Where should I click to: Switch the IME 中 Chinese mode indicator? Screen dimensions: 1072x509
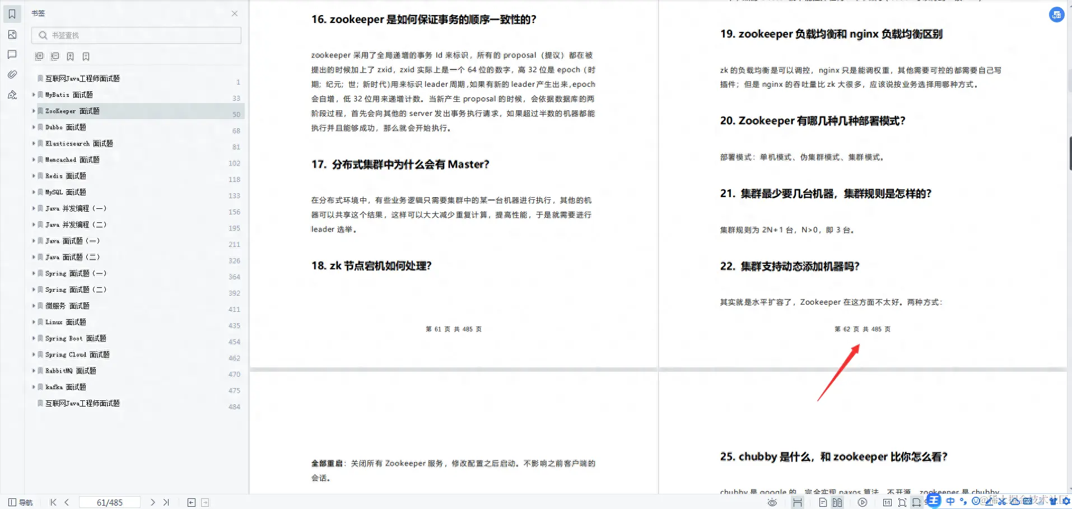click(x=950, y=501)
